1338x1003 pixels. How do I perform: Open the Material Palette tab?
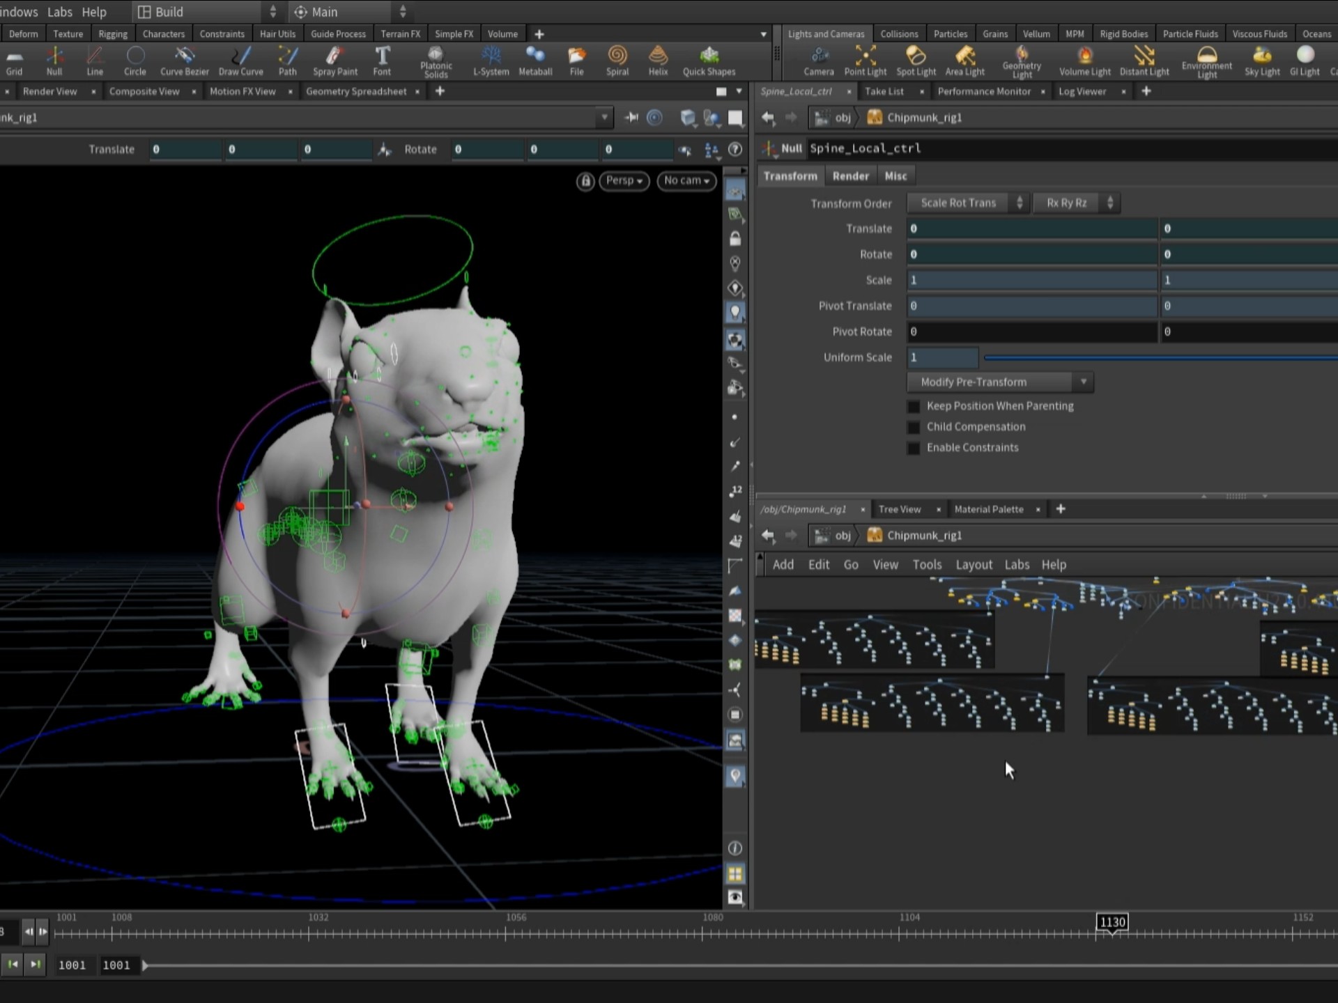(988, 509)
